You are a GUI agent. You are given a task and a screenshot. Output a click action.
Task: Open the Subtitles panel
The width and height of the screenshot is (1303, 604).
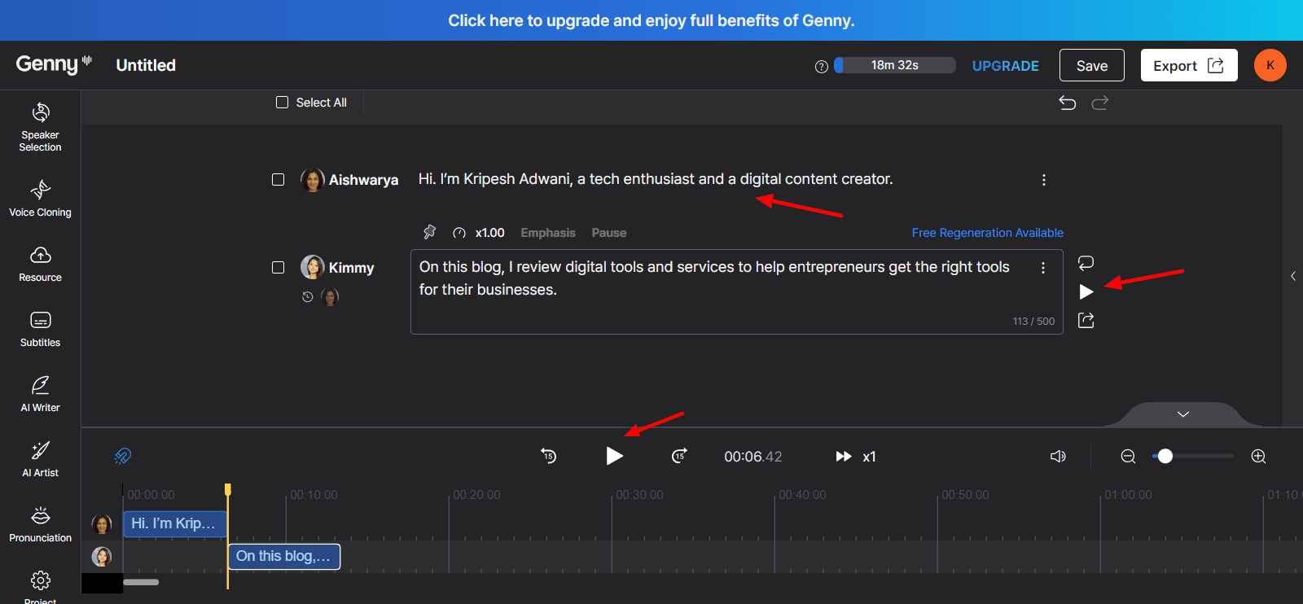40,329
